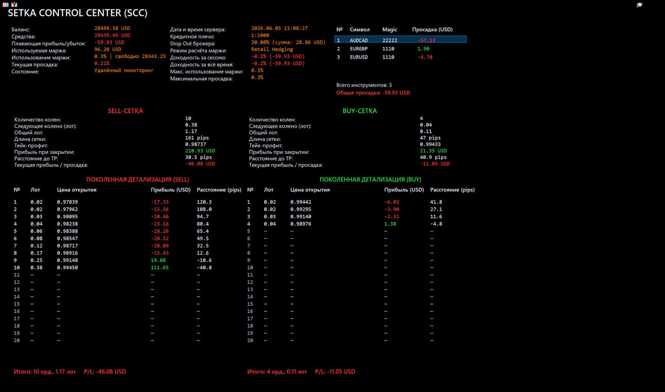The image size is (665, 392).
Task: Select the EURGBP symbol row
Action: [401, 49]
